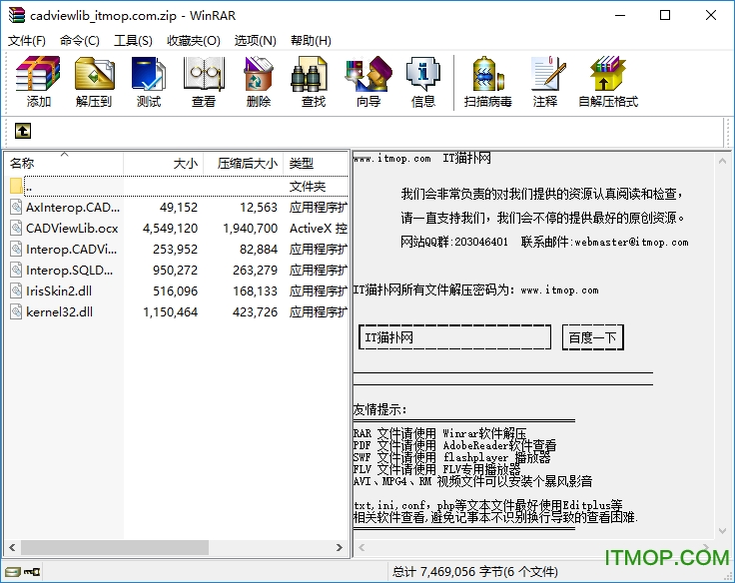Click webmaster@itmop.com email text
Image resolution: width=735 pixels, height=583 pixels.
click(631, 242)
